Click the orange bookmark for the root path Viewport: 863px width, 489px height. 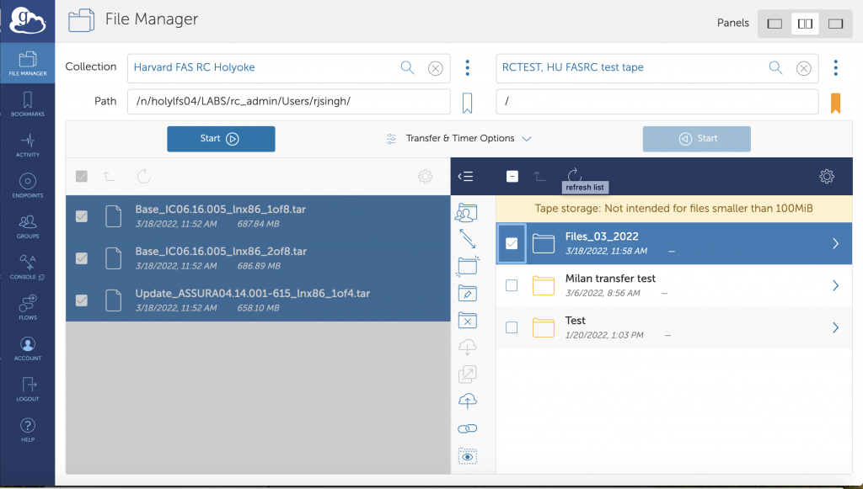click(835, 103)
